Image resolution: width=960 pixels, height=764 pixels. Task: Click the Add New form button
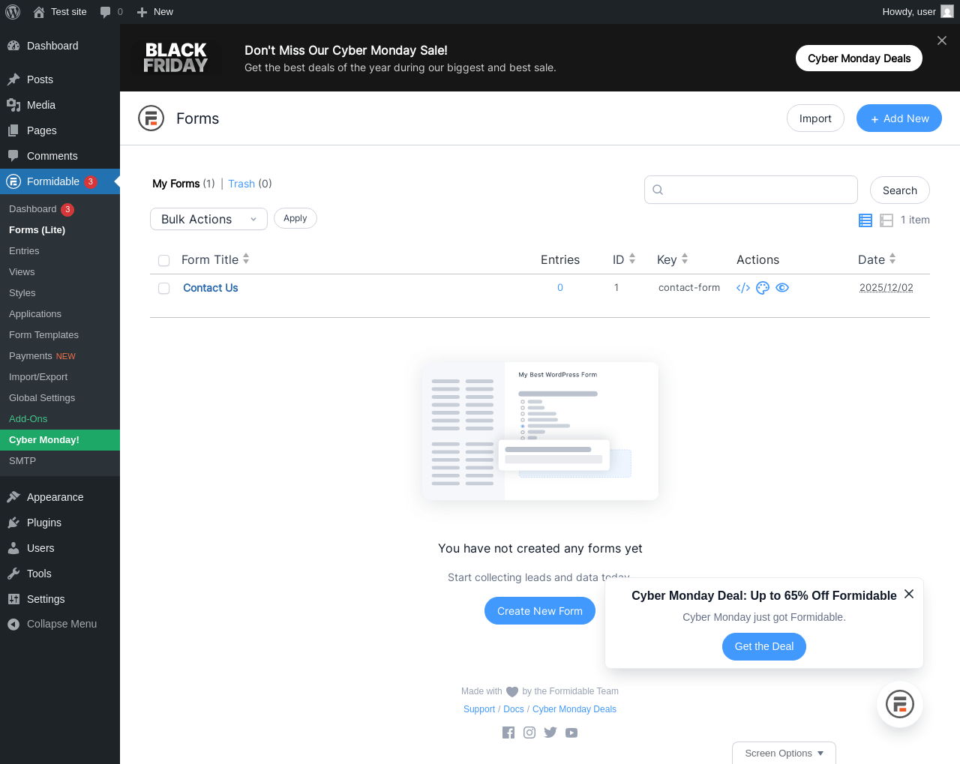[x=899, y=118]
